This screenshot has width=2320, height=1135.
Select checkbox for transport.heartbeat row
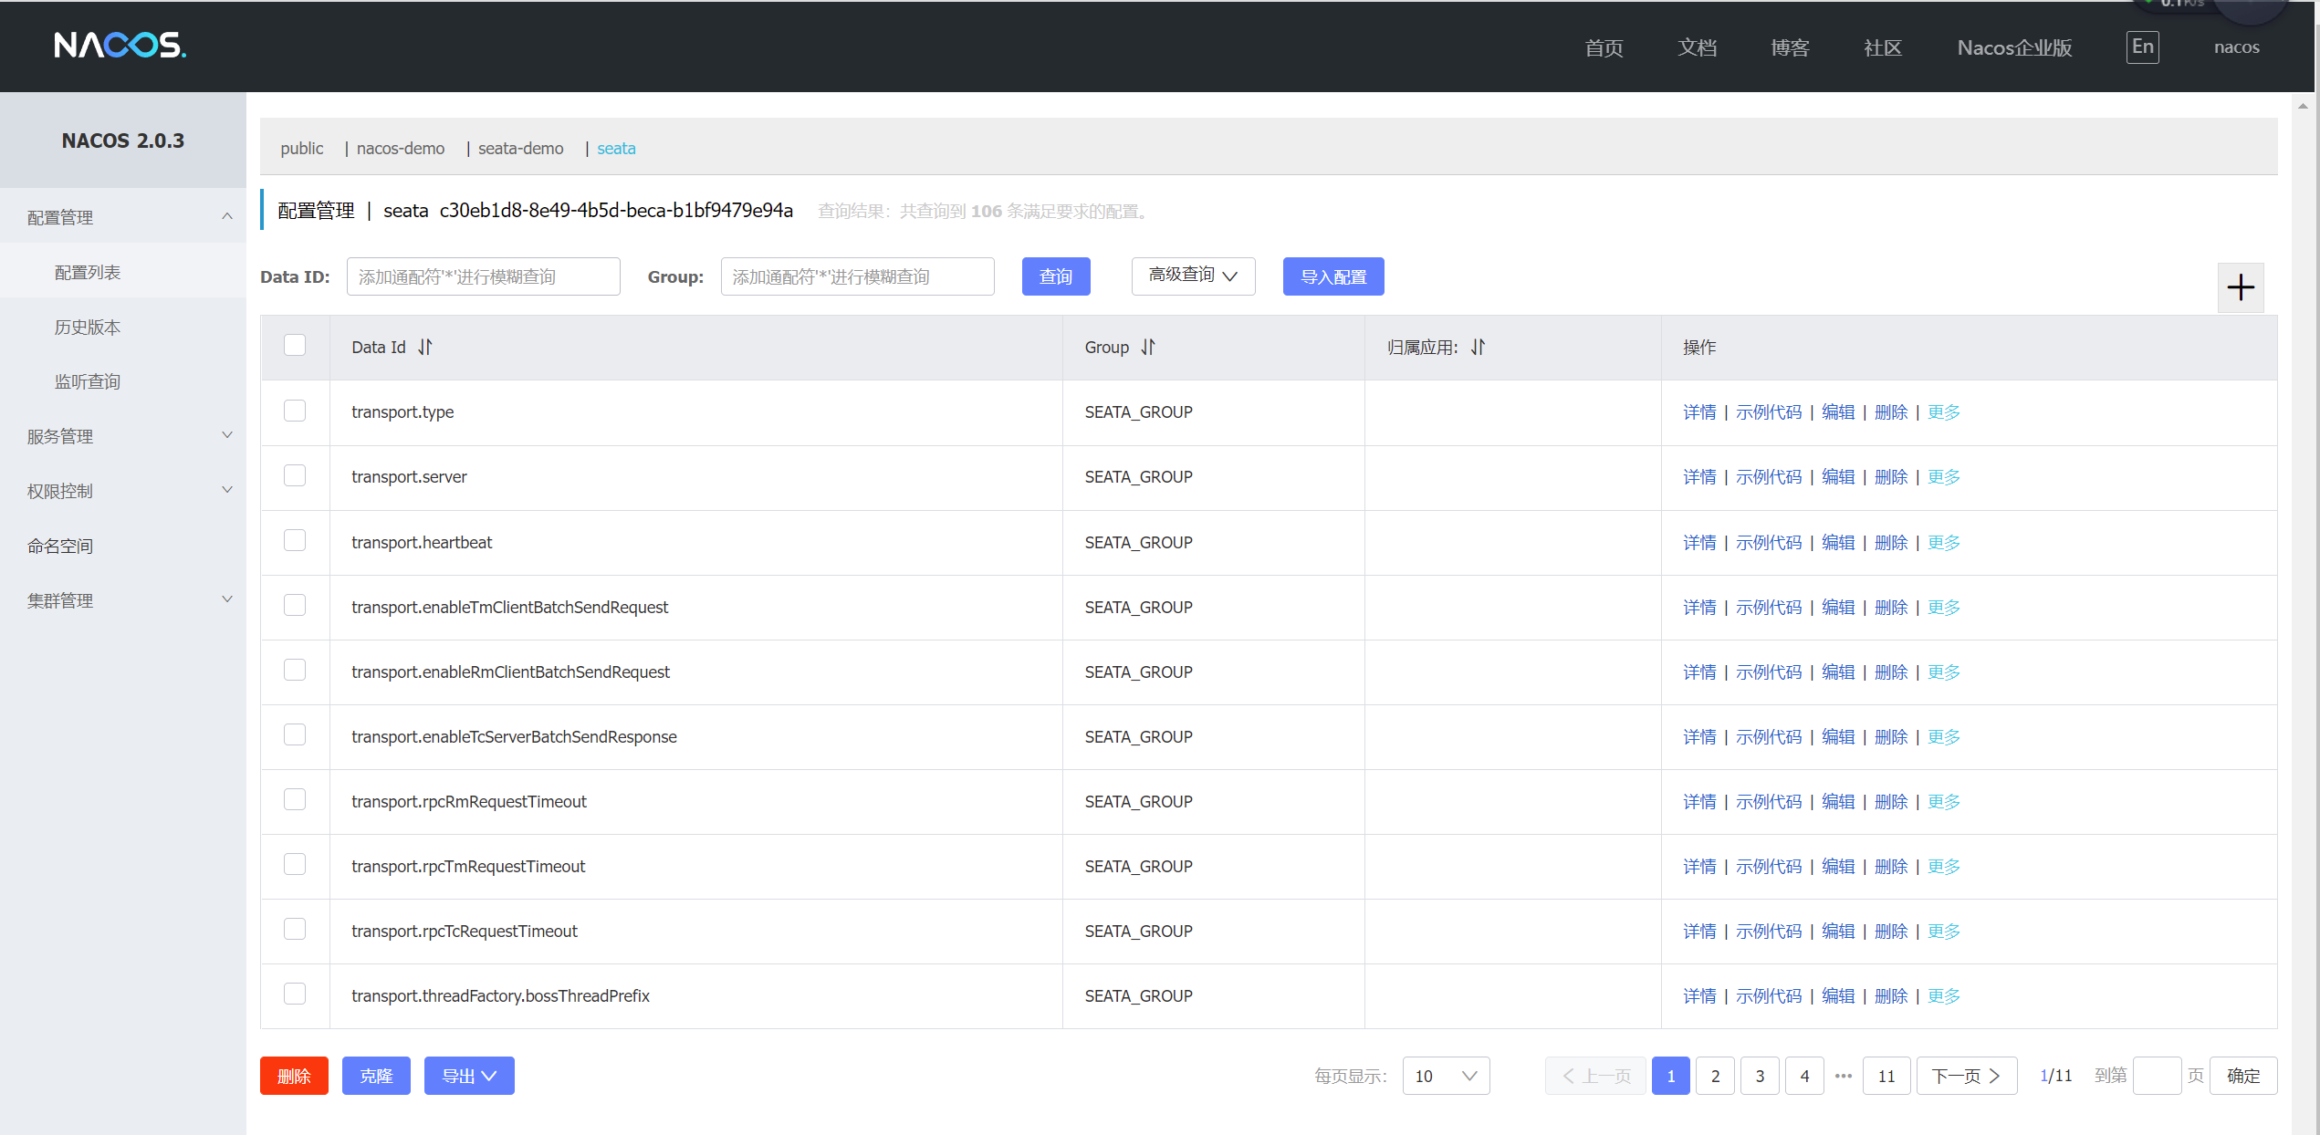point(295,541)
